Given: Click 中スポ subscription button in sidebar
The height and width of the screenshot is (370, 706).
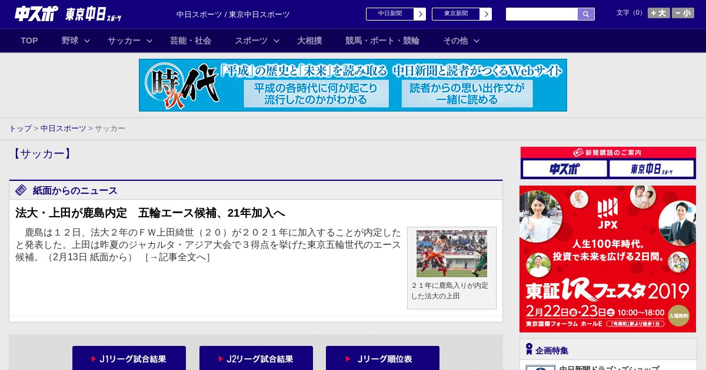Looking at the screenshot, I should [565, 169].
